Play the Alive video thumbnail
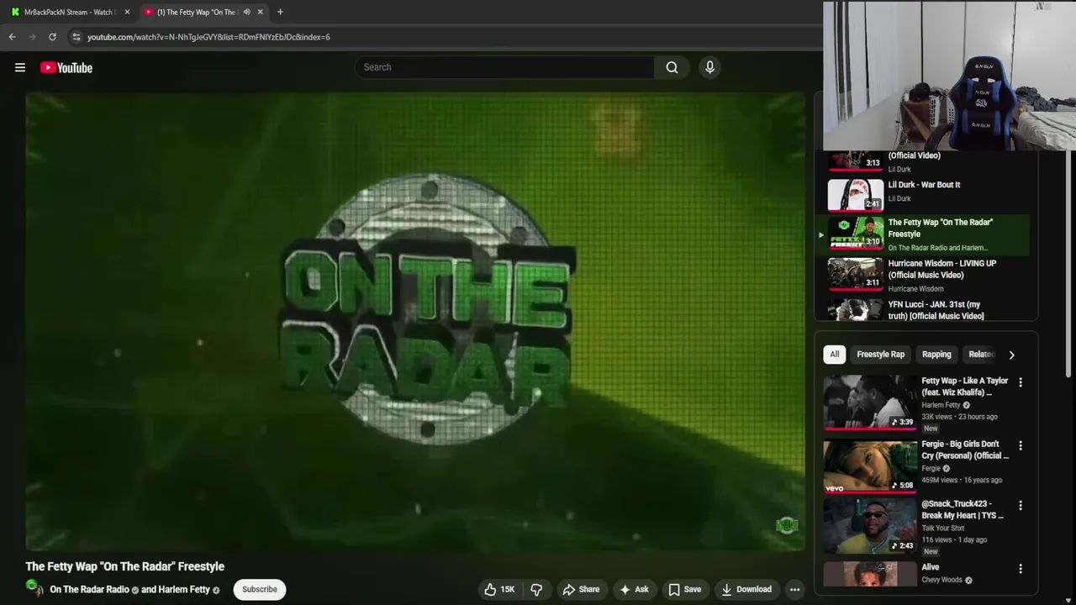This screenshot has width=1076, height=605. (870, 574)
